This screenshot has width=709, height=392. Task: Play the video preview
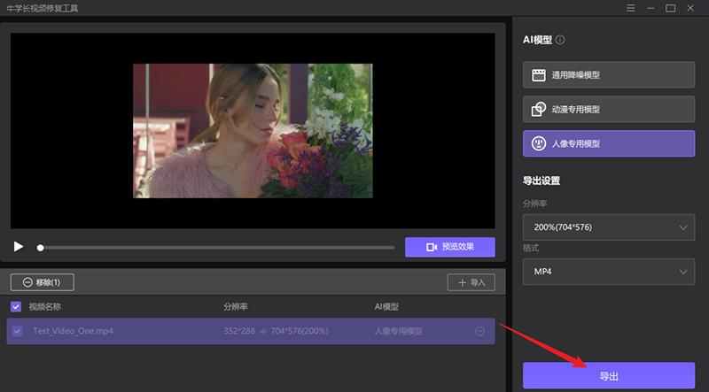click(19, 247)
